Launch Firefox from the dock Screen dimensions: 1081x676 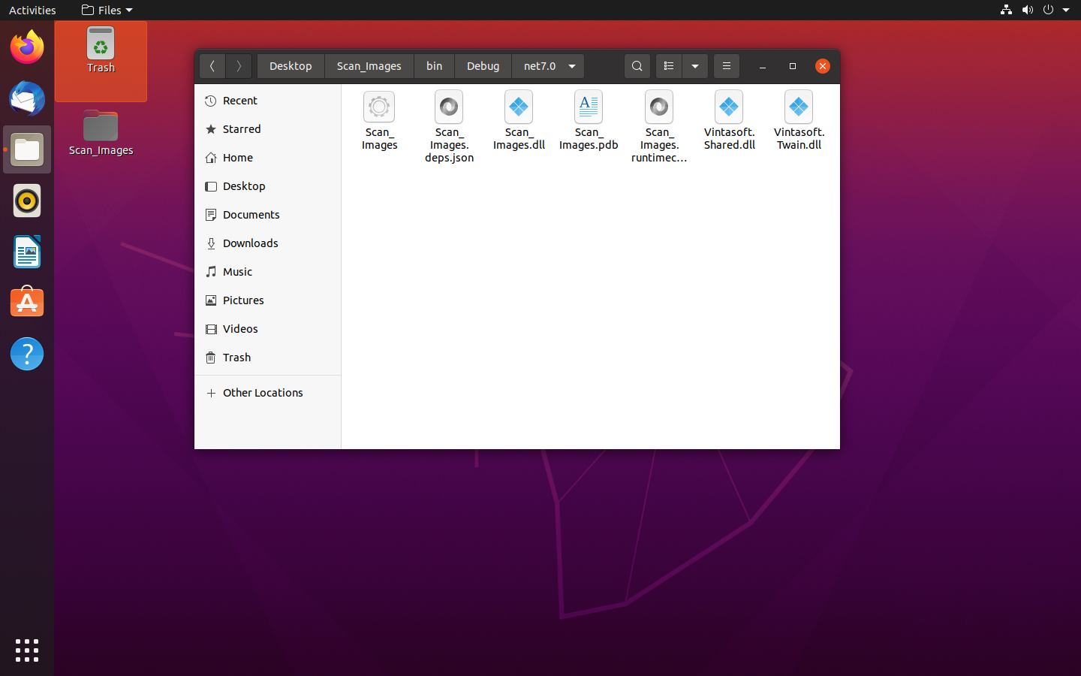(x=27, y=48)
